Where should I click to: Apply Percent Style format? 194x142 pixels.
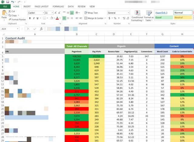[115, 18]
